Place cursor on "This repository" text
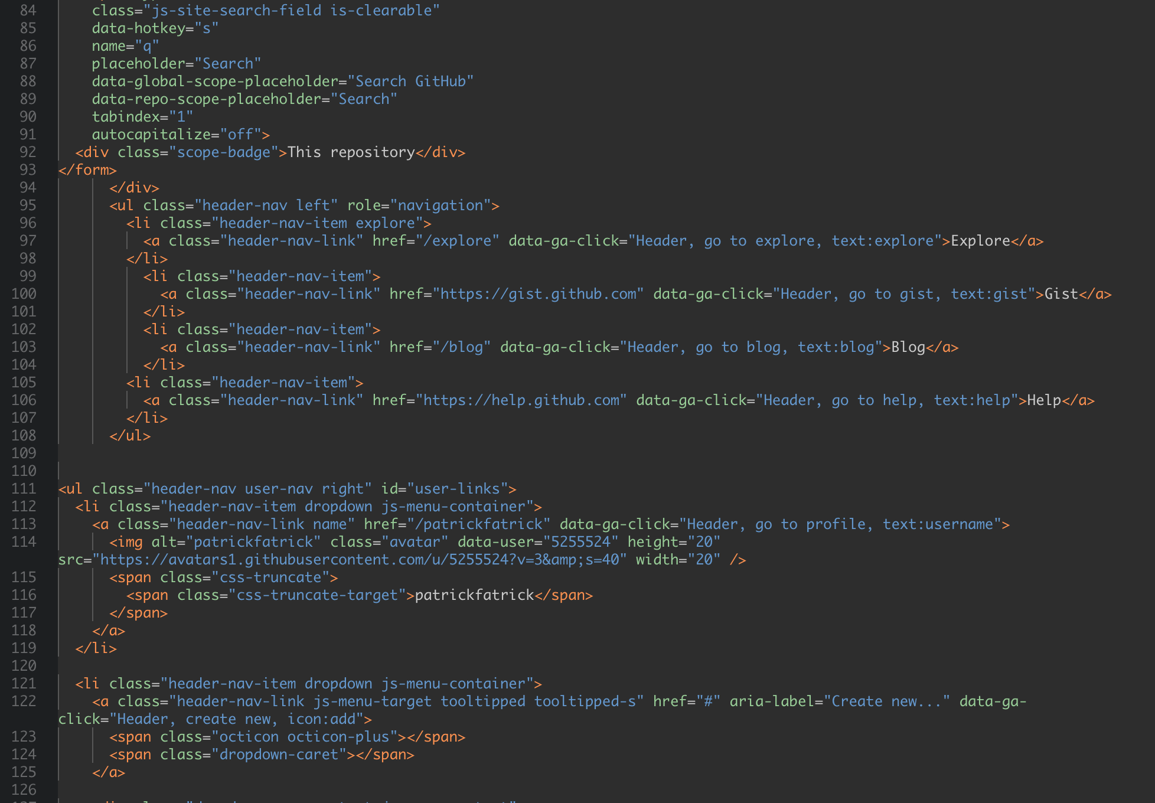The image size is (1155, 803). [x=351, y=152]
